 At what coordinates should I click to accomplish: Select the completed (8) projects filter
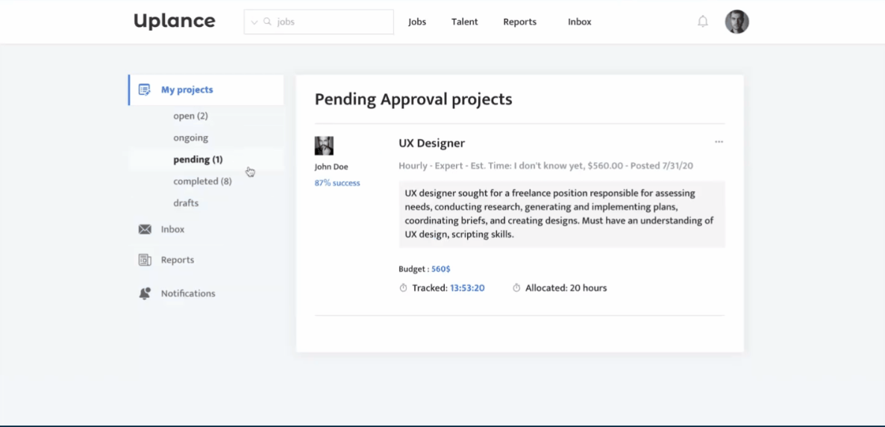202,181
